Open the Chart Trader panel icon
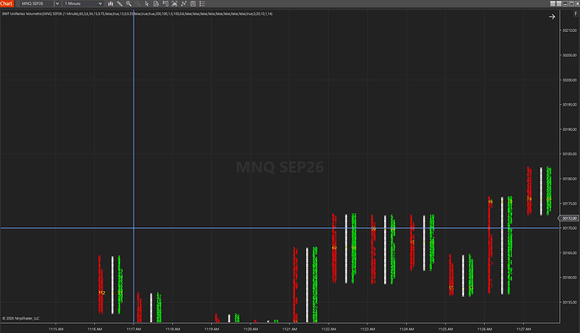Screen dimensions: 580x333 (166, 3)
